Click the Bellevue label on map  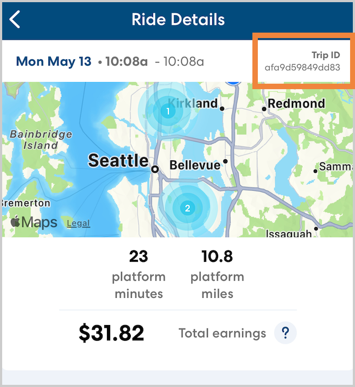click(x=195, y=165)
